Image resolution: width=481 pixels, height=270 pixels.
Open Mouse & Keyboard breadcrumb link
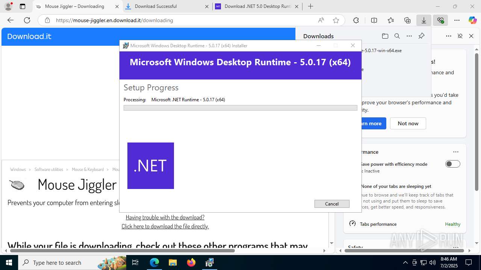point(88,169)
